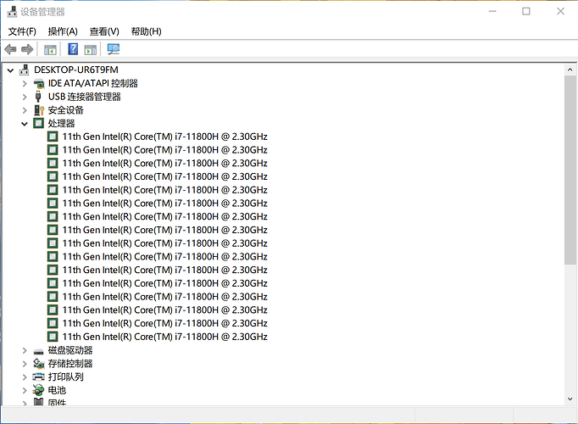Expand the 打印队列 node
Image resolution: width=578 pixels, height=424 pixels.
coord(25,377)
